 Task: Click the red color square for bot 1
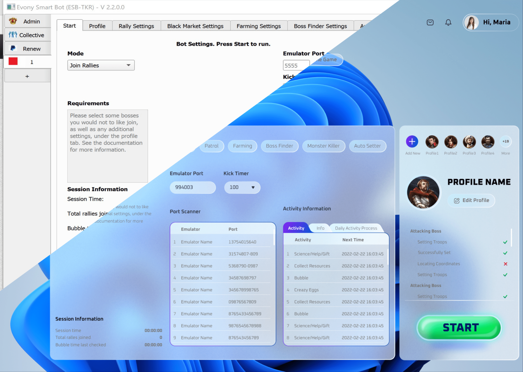tap(13, 61)
